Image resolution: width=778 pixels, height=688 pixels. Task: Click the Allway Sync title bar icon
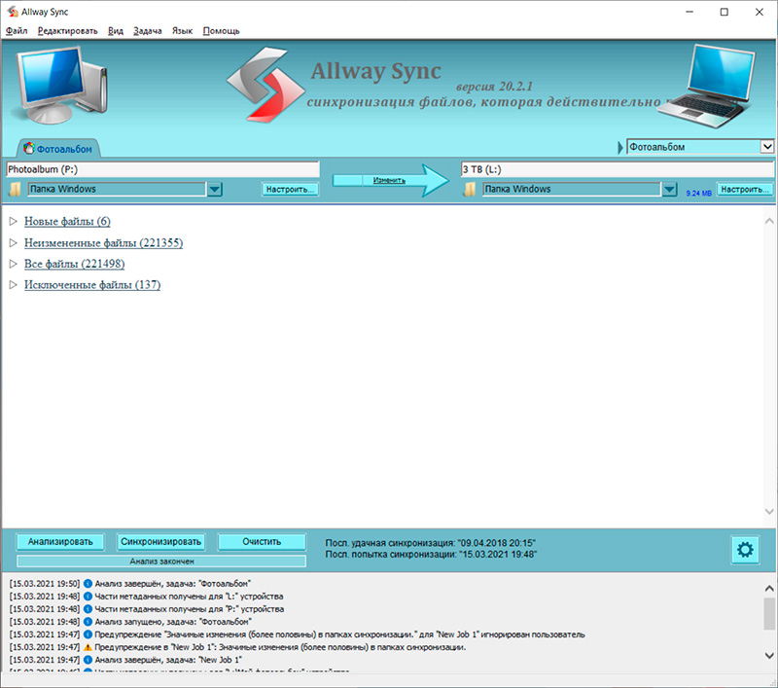(x=11, y=12)
